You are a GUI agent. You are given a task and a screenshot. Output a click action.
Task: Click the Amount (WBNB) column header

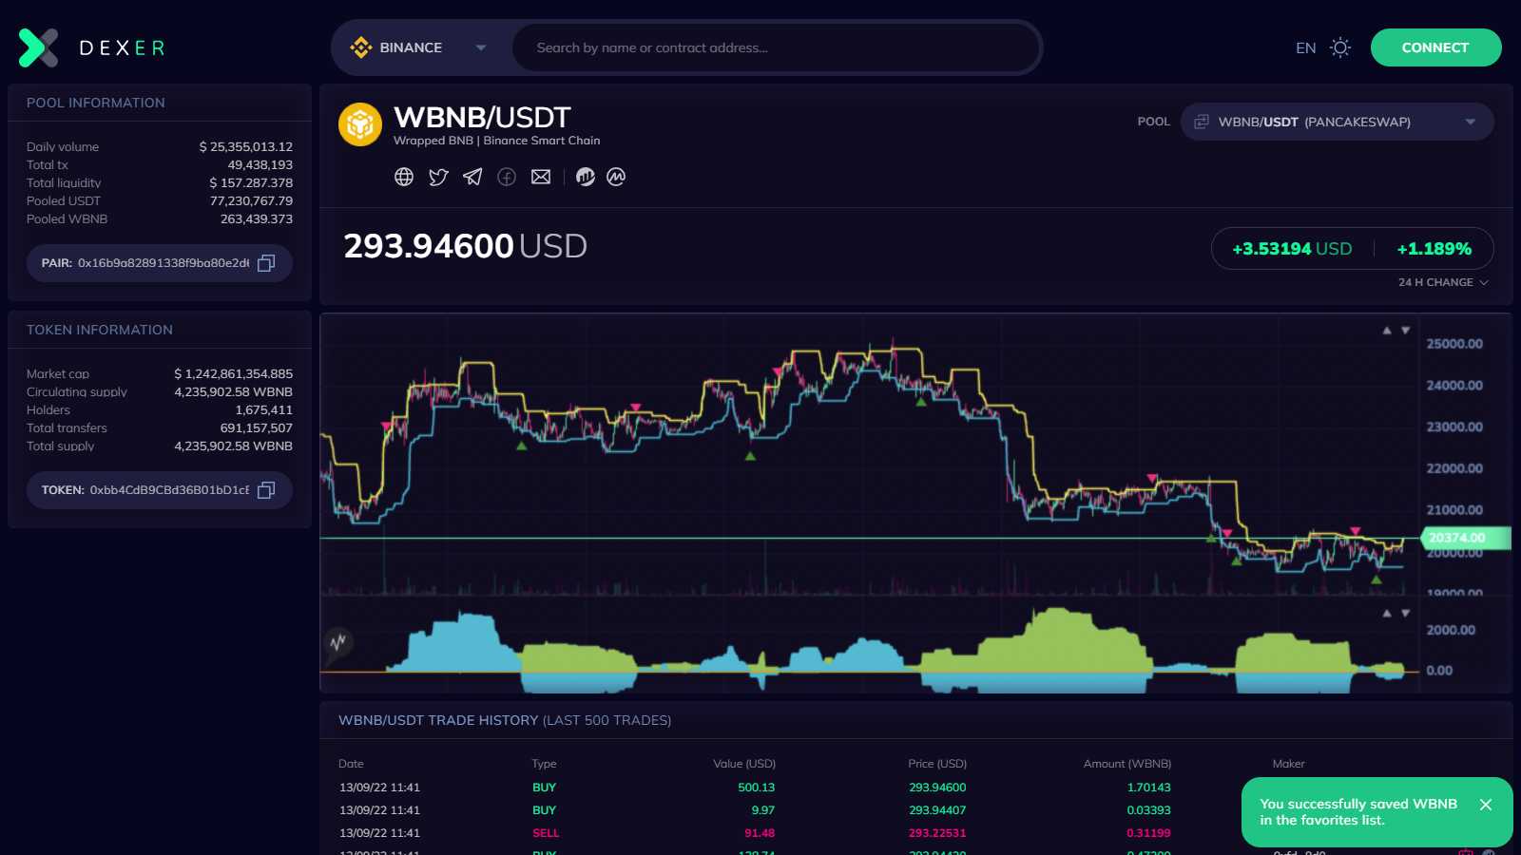click(x=1127, y=764)
